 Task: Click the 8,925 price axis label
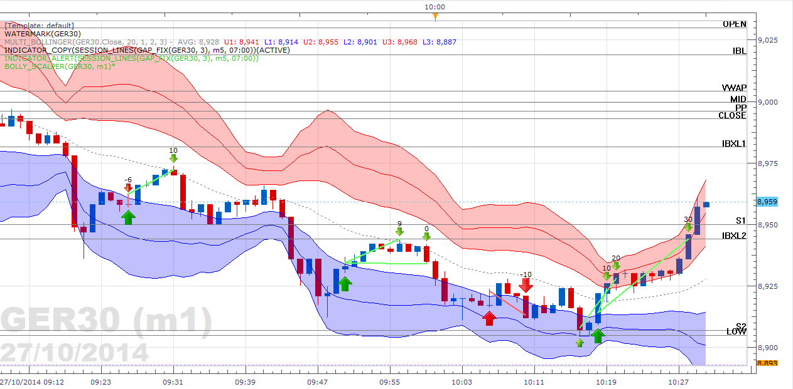point(768,286)
